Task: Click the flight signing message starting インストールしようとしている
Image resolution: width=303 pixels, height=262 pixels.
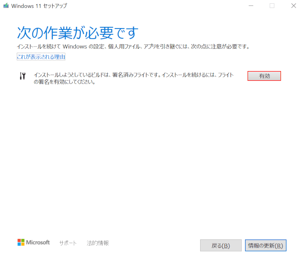Action: pos(134,75)
